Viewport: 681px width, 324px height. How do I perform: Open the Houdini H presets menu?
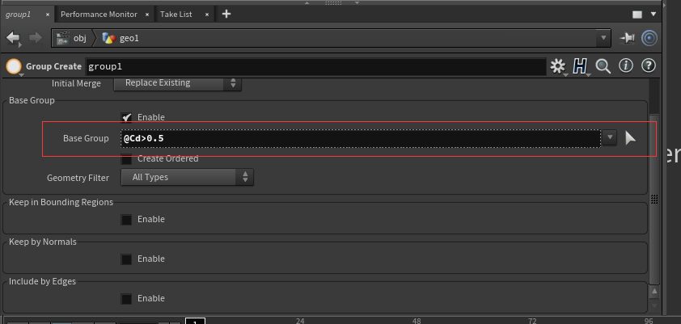click(580, 66)
